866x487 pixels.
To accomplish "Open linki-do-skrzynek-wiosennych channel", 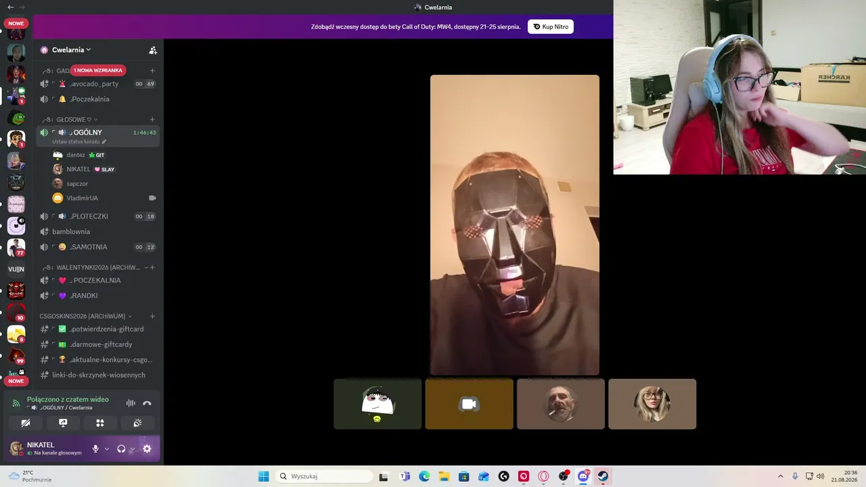I will coord(97,375).
